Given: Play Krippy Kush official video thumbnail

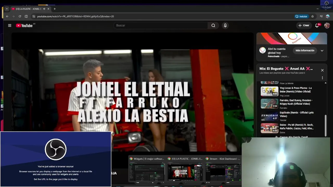Looking at the screenshot, I should click(x=270, y=104).
